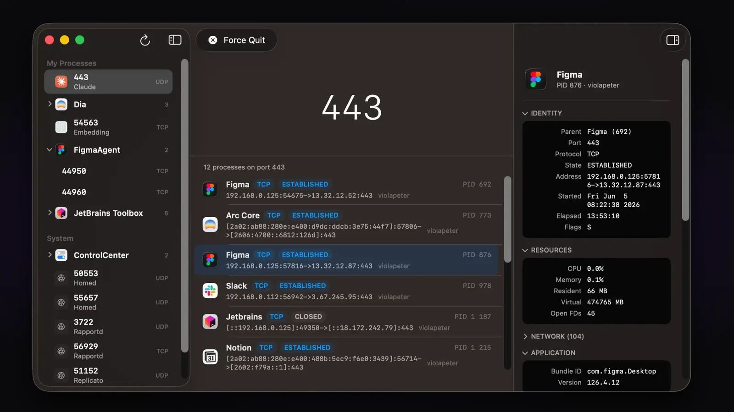Click the sidebar vertical scrollbar
This screenshot has width=734, height=412.
click(x=184, y=205)
